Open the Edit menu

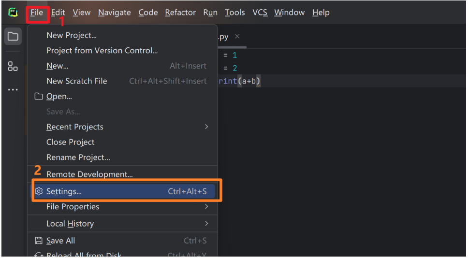[58, 13]
